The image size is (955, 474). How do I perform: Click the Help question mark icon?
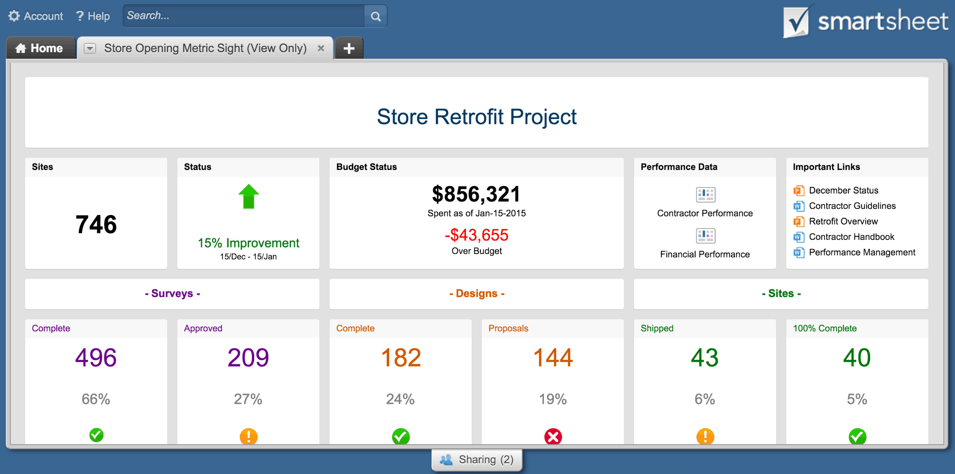coord(80,15)
